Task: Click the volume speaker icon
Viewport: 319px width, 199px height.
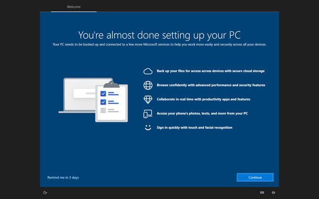Action: point(273,193)
